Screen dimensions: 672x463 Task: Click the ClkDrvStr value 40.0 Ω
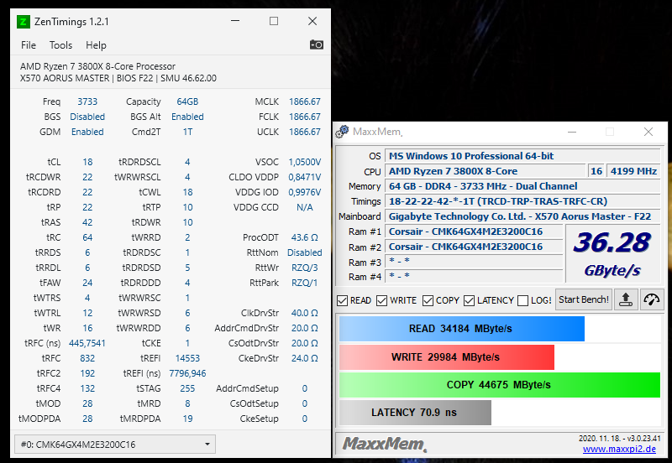click(x=305, y=313)
